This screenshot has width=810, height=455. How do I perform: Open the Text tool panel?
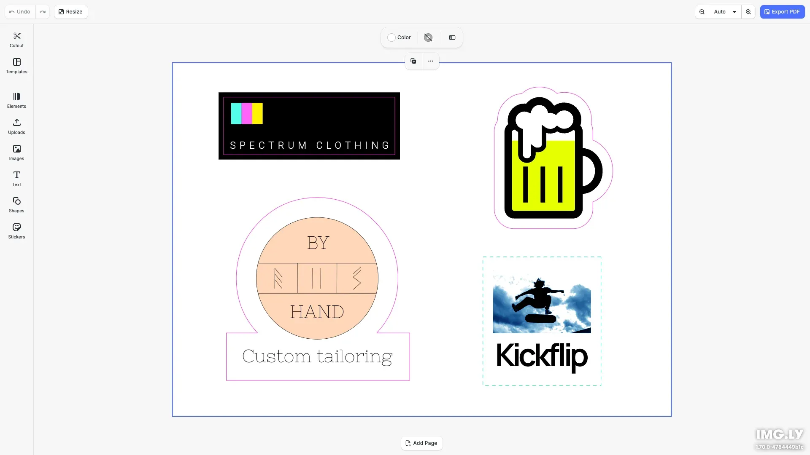point(16,179)
